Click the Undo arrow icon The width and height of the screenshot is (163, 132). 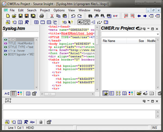(73, 16)
